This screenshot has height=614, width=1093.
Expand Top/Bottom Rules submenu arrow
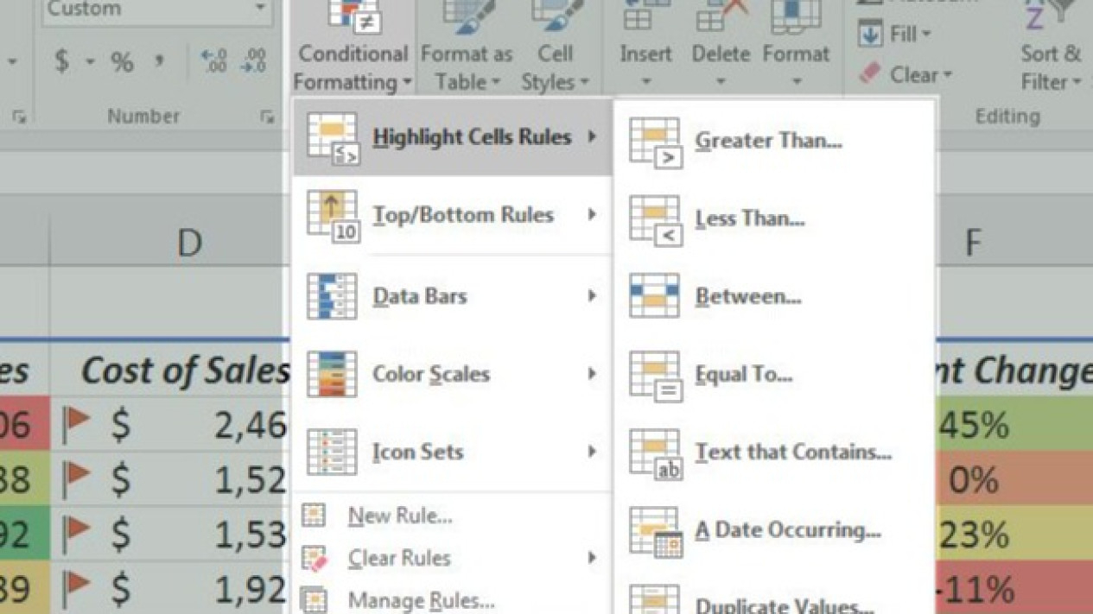click(592, 214)
